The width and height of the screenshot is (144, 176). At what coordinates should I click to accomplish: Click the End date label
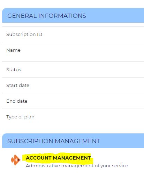[x=17, y=101]
